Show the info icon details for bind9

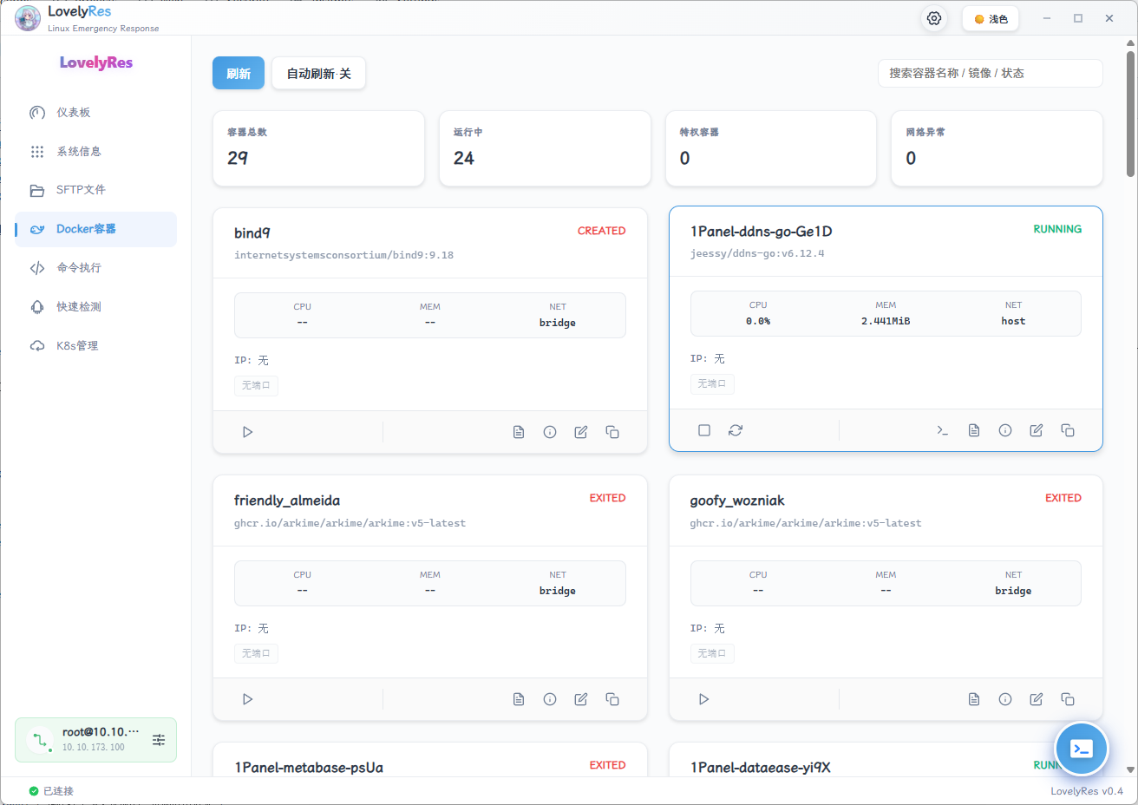tap(550, 432)
